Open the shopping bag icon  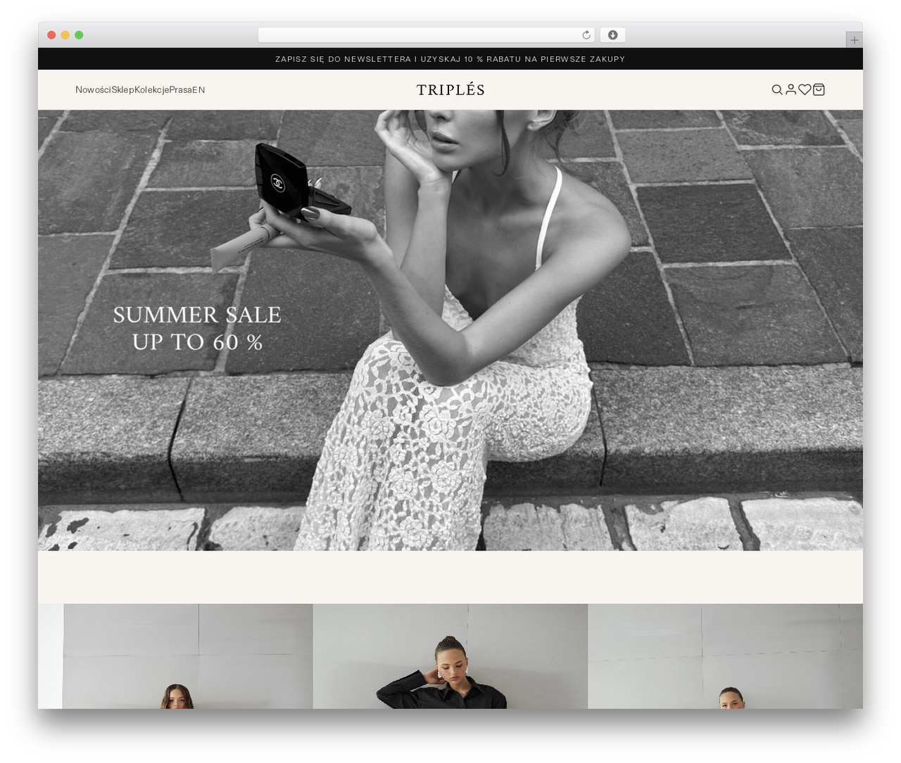(819, 89)
